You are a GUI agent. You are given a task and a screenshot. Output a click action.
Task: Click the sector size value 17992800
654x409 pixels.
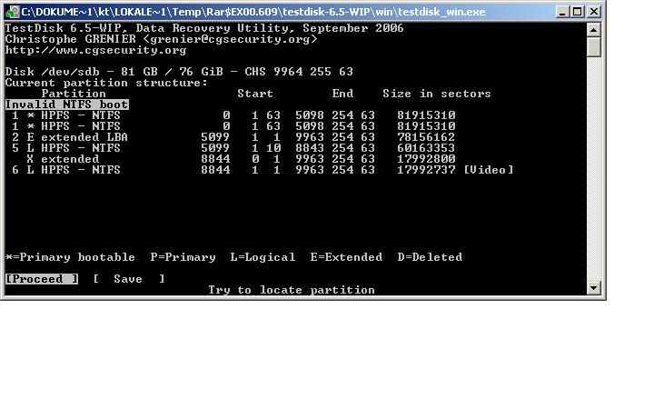coord(426,159)
